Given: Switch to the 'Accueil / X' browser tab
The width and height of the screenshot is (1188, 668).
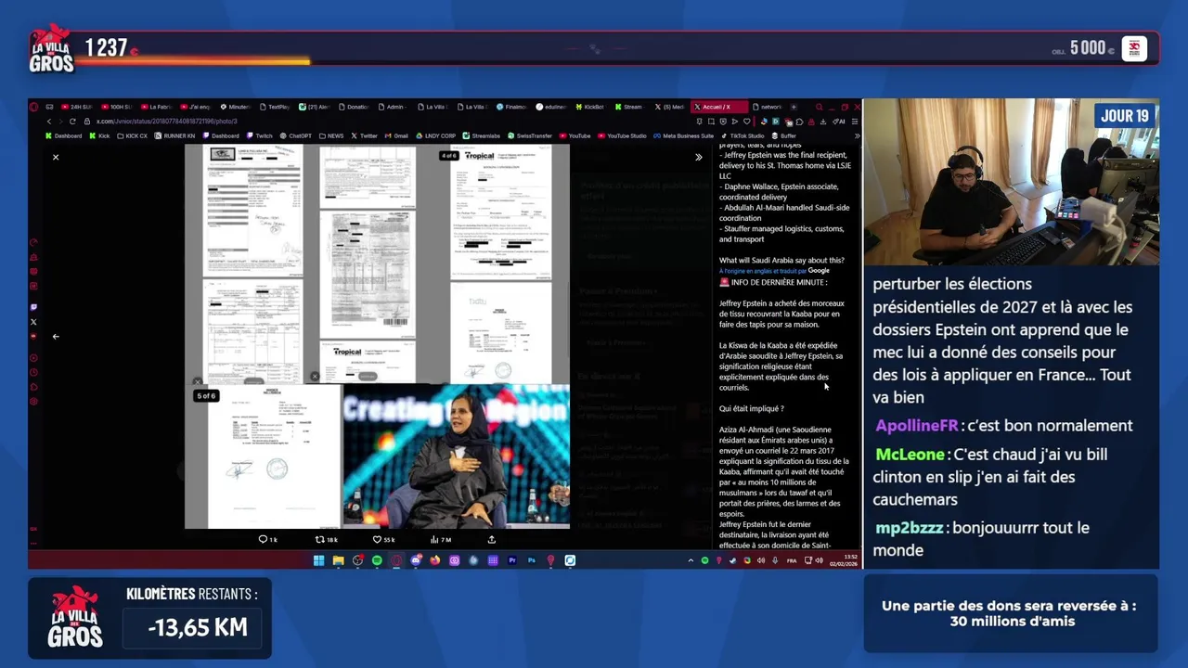Looking at the screenshot, I should 719,107.
